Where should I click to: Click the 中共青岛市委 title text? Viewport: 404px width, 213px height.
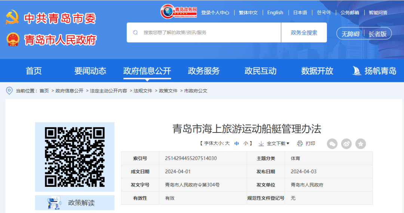[60, 18]
